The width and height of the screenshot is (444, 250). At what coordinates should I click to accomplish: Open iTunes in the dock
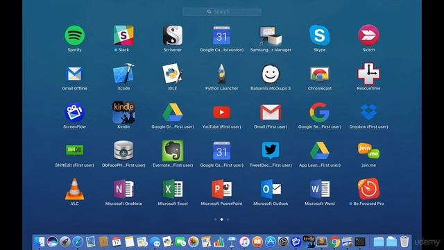click(244, 242)
